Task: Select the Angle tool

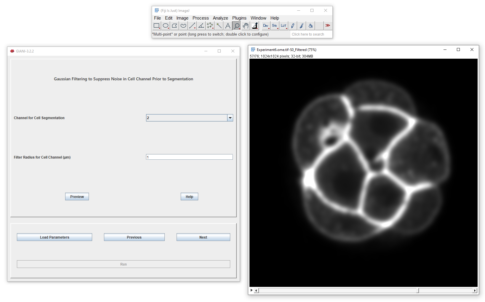Action: pos(201,26)
